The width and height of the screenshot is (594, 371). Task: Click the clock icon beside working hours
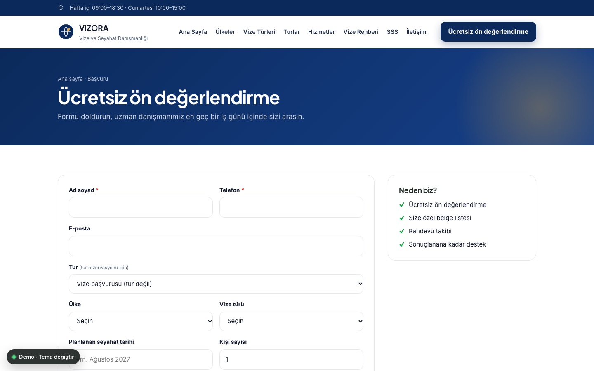(61, 8)
